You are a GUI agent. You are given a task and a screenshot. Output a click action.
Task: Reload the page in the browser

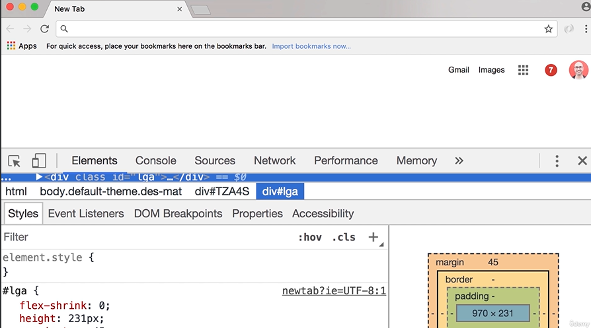(45, 29)
